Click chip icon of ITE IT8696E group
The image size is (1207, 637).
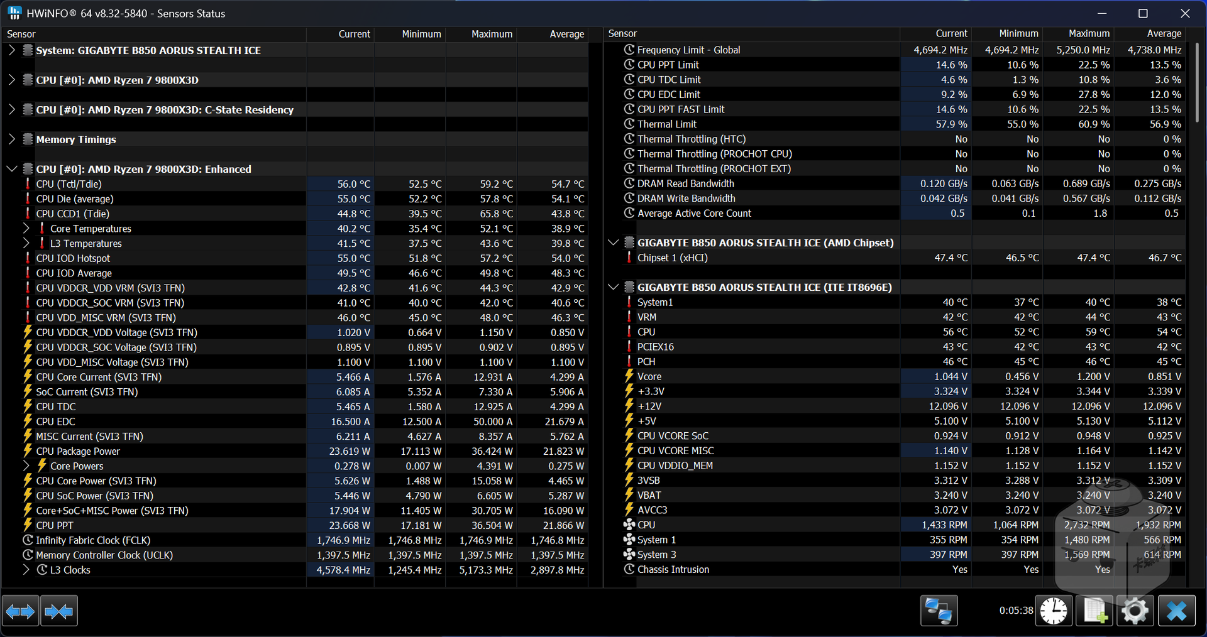(629, 287)
